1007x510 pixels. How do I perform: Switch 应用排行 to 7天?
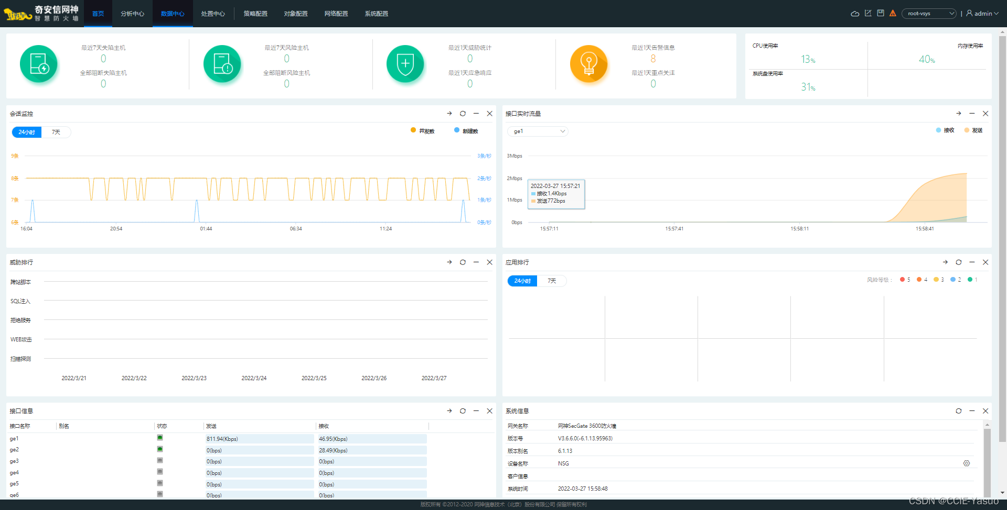[552, 281]
